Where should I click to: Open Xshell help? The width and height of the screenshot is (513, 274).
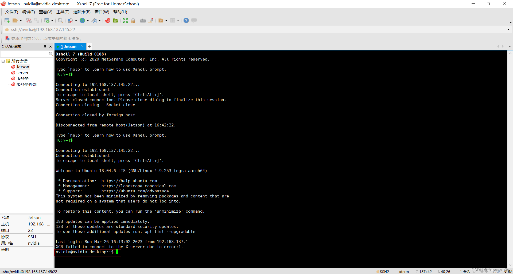pyautogui.click(x=186, y=21)
